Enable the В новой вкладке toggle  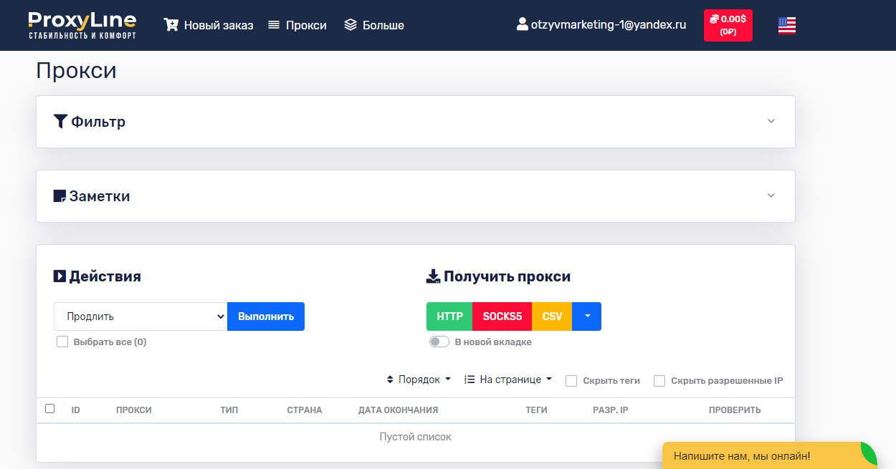(x=439, y=342)
